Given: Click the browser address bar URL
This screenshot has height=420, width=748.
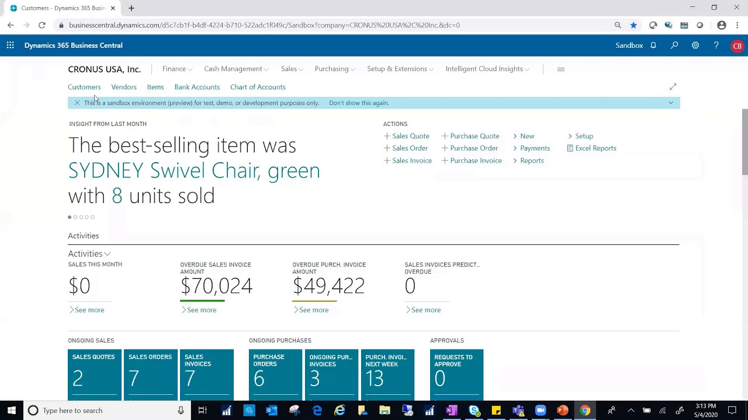Looking at the screenshot, I should (x=264, y=25).
